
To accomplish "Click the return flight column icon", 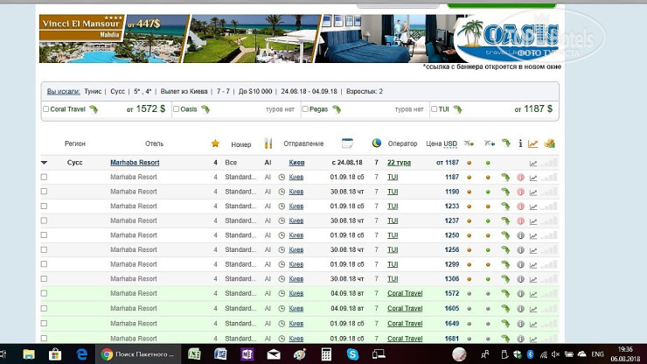I will click(490, 143).
